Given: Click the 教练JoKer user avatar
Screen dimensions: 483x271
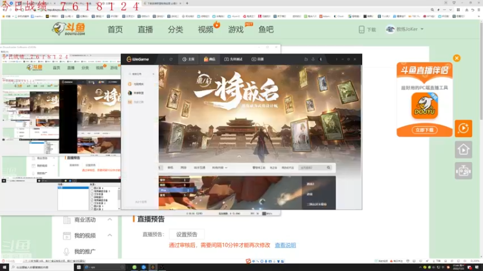Looking at the screenshot, I should pos(390,29).
